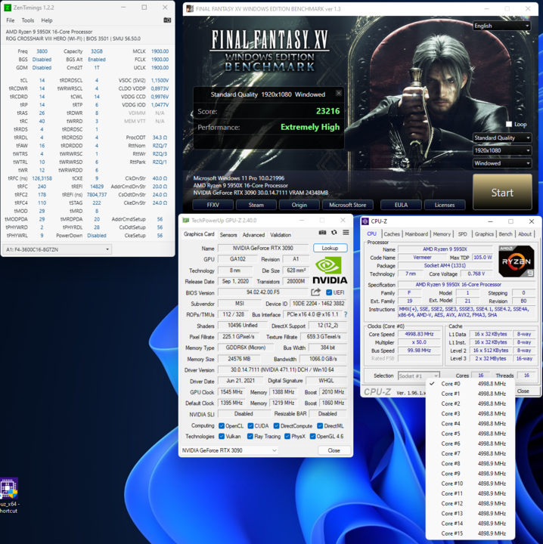
Task: Click the Lookup button in GPU-Z
Action: (330, 248)
